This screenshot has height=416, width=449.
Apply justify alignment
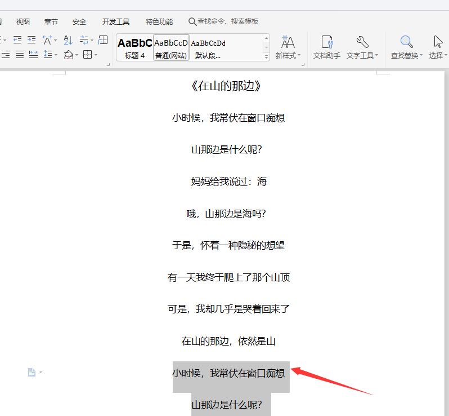coord(20,54)
